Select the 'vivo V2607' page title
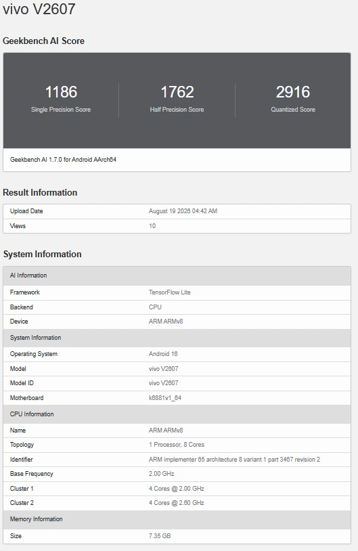358x551 pixels. (39, 9)
